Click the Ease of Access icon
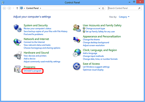145x102 pixels. pos(77,66)
